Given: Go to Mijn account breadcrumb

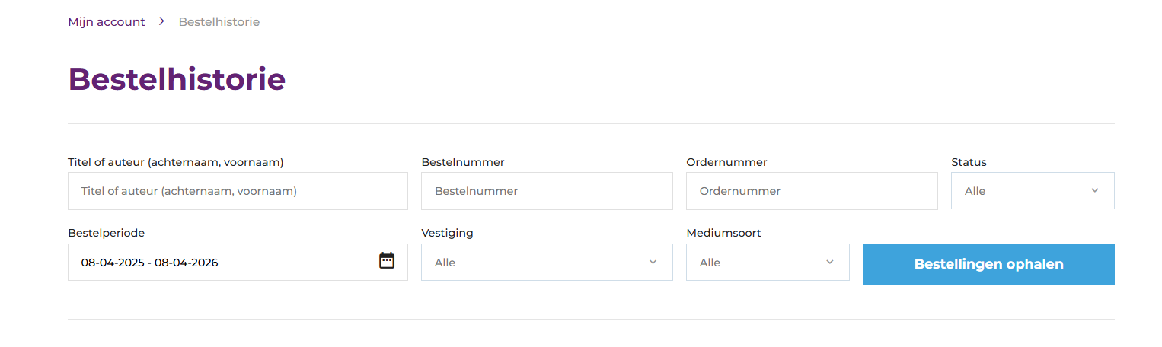Looking at the screenshot, I should [107, 22].
